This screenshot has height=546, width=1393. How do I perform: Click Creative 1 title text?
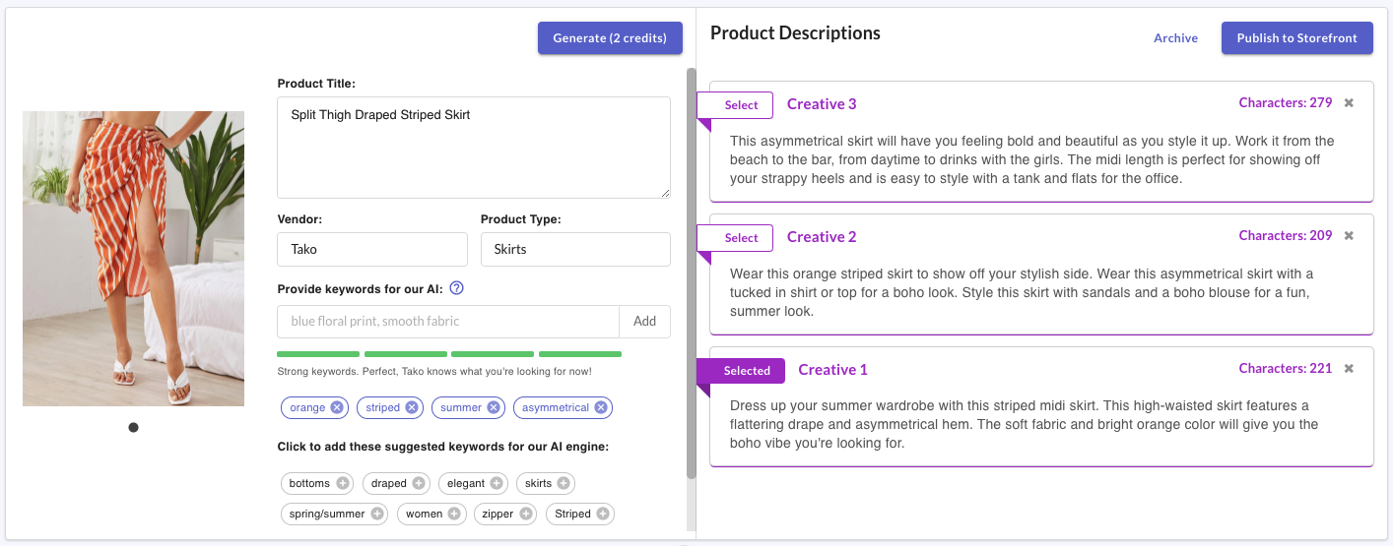(832, 370)
